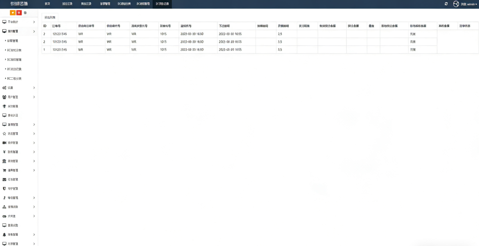This screenshot has height=246, width=479.
Task: Expand the video camera menu chevron
Action: point(34,142)
